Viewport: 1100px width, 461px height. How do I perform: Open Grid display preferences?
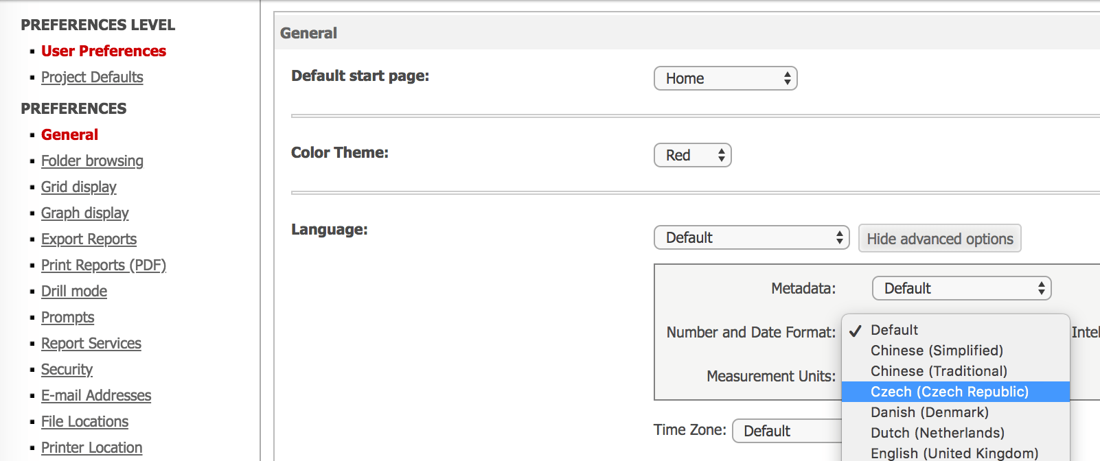pos(78,187)
